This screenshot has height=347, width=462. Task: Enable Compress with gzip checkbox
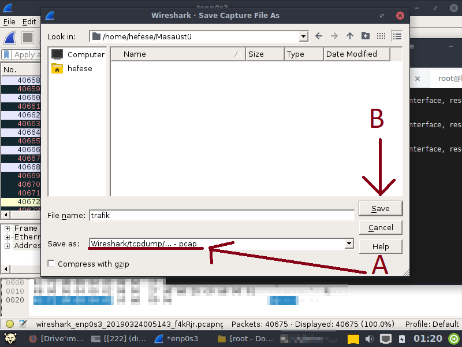click(x=51, y=264)
